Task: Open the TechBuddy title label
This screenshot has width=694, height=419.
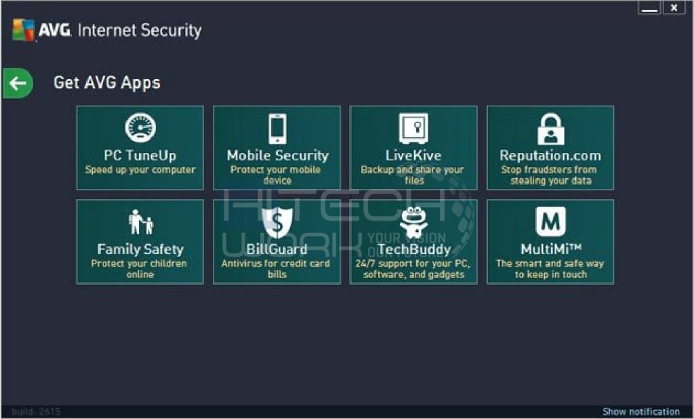Action: click(x=414, y=250)
